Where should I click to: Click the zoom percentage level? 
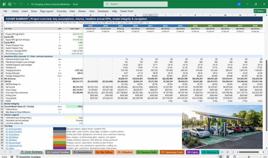click(265, 157)
